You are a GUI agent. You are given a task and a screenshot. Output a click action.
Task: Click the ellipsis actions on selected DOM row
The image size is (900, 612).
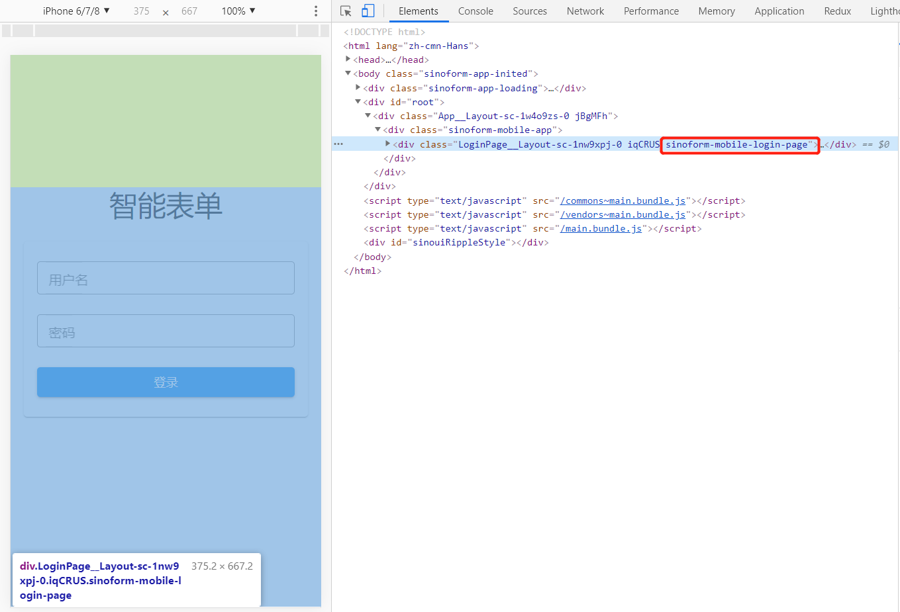338,144
